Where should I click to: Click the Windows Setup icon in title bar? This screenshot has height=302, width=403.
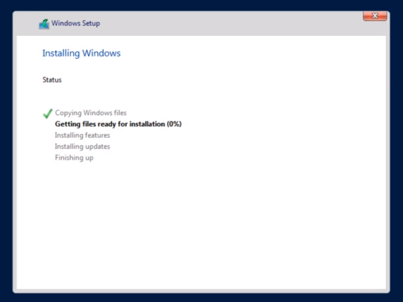44,24
